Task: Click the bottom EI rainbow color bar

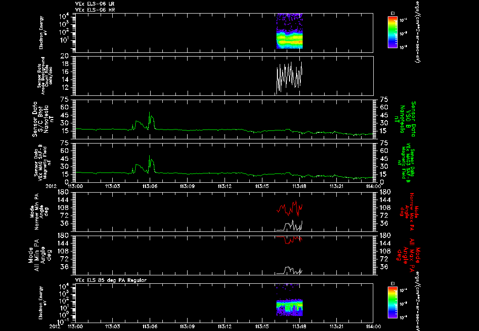Action: point(392,302)
